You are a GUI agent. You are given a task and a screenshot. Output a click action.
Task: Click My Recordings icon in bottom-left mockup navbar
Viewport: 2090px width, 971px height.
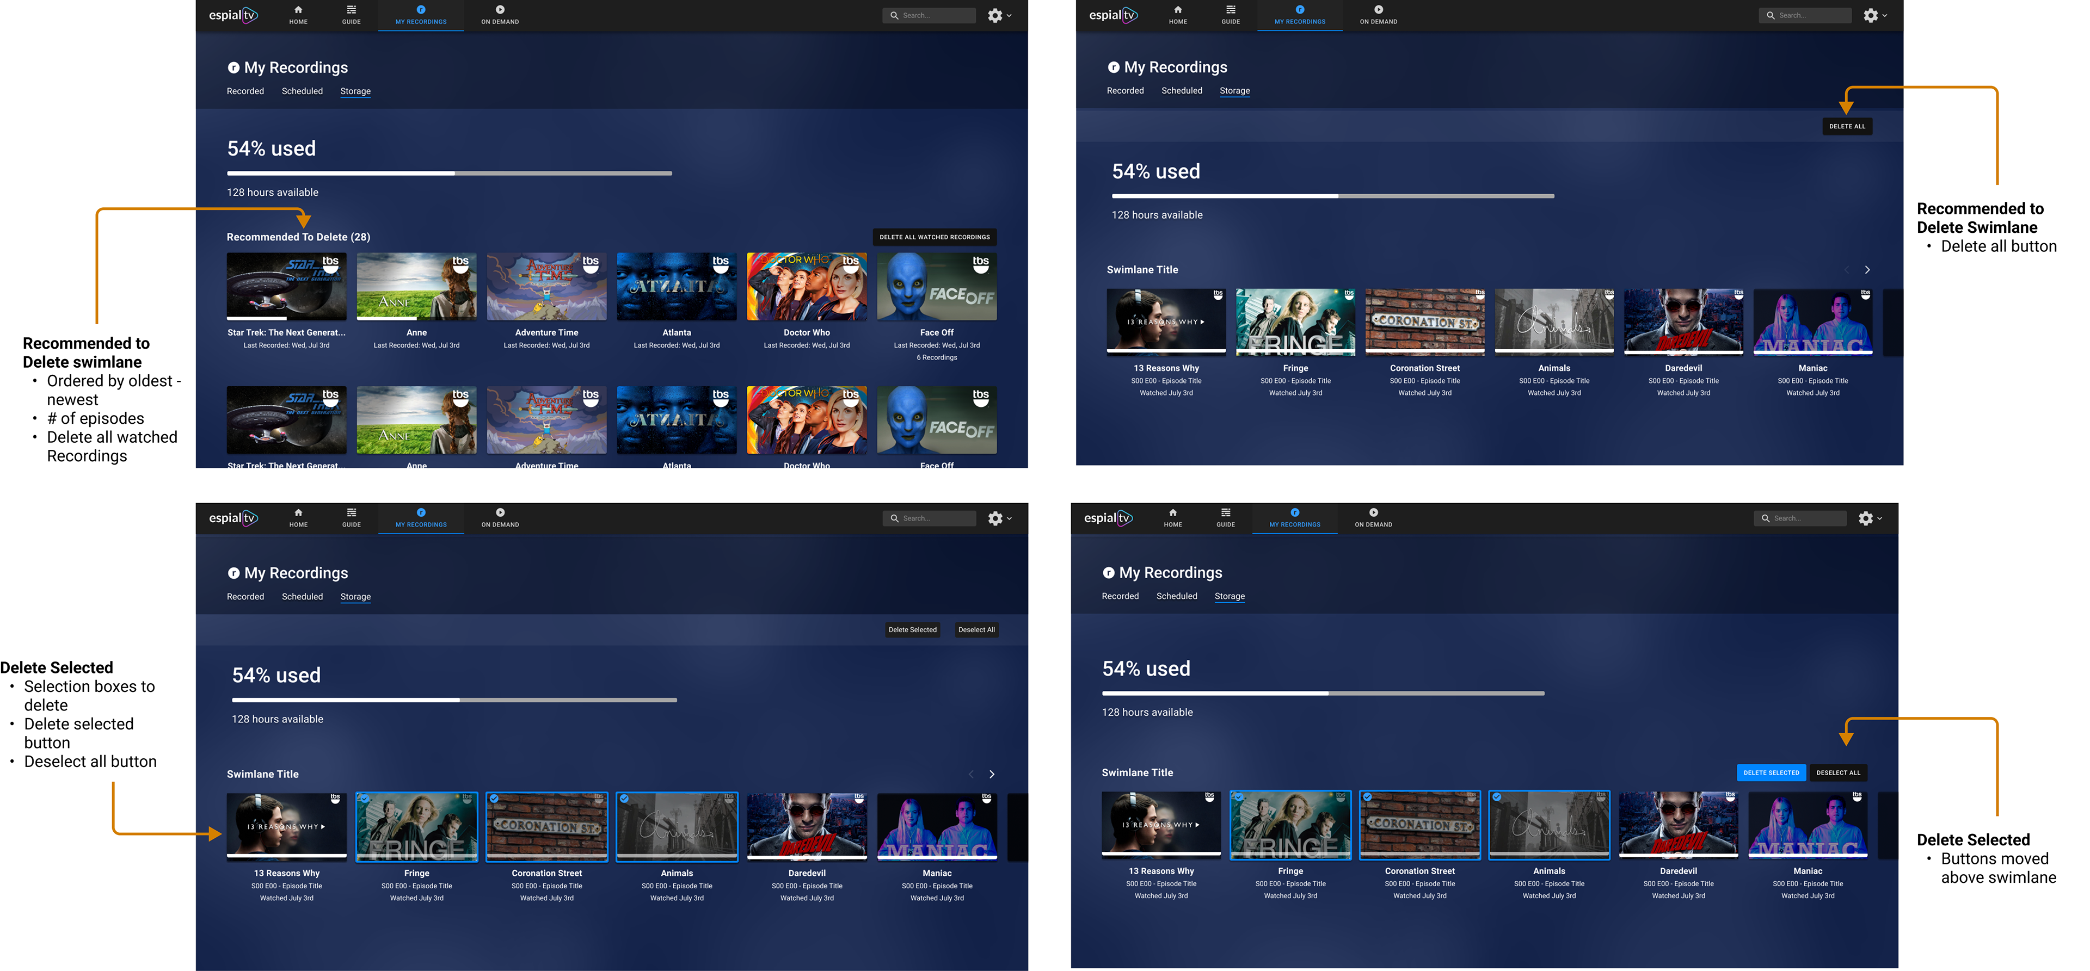pyautogui.click(x=421, y=512)
